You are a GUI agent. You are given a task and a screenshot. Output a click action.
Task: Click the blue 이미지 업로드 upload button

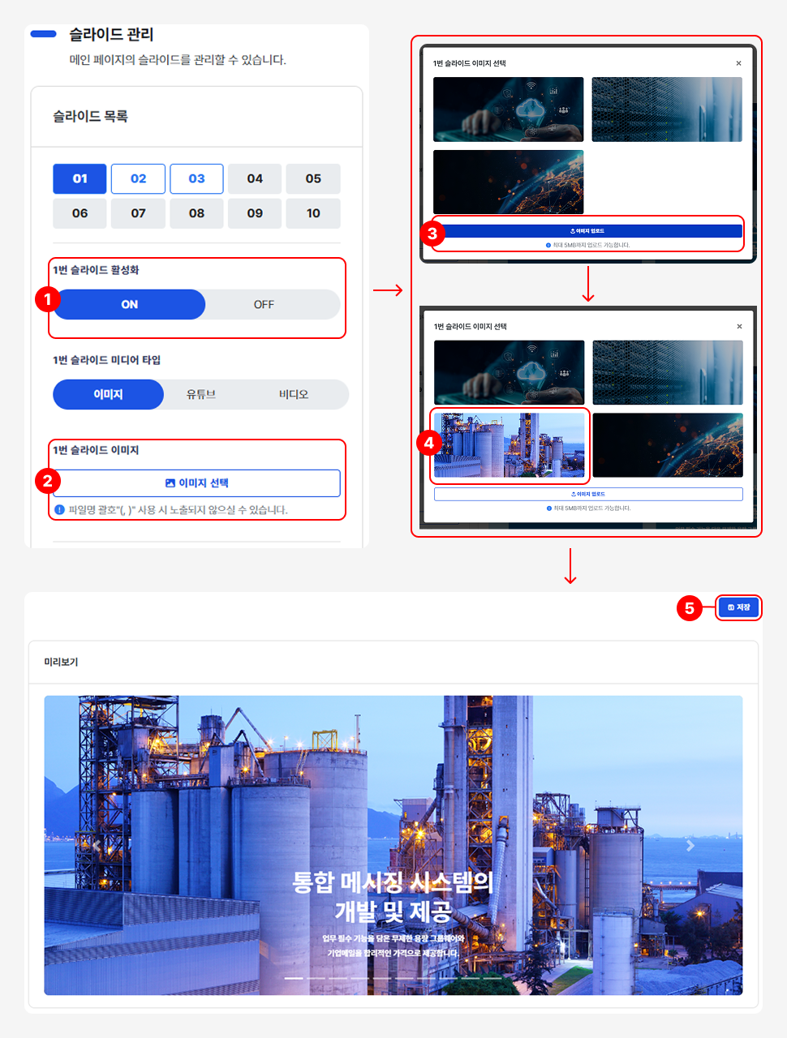(587, 231)
